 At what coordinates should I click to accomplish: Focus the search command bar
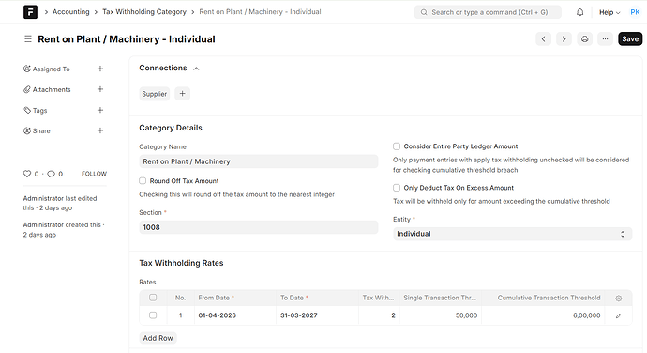coord(488,12)
